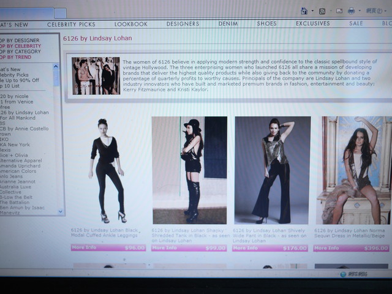Viewport: 392px width, 294px height.
Task: Open the RSS feeds icon
Action: [x=322, y=11]
